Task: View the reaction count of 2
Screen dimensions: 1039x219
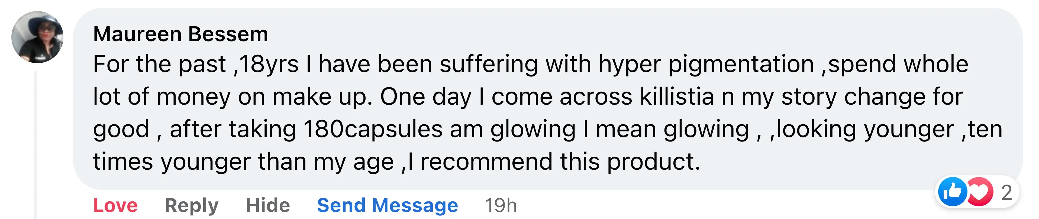Action: tap(1007, 192)
